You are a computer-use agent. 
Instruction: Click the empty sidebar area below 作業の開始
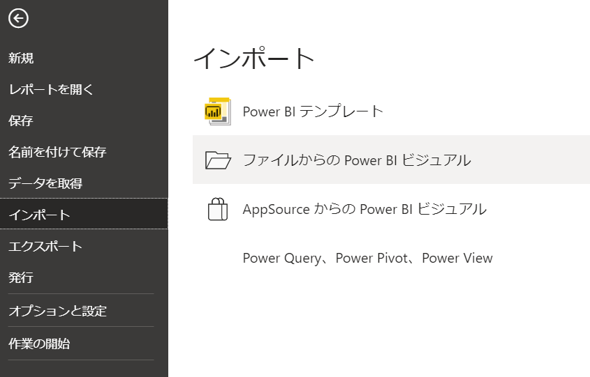(84, 369)
